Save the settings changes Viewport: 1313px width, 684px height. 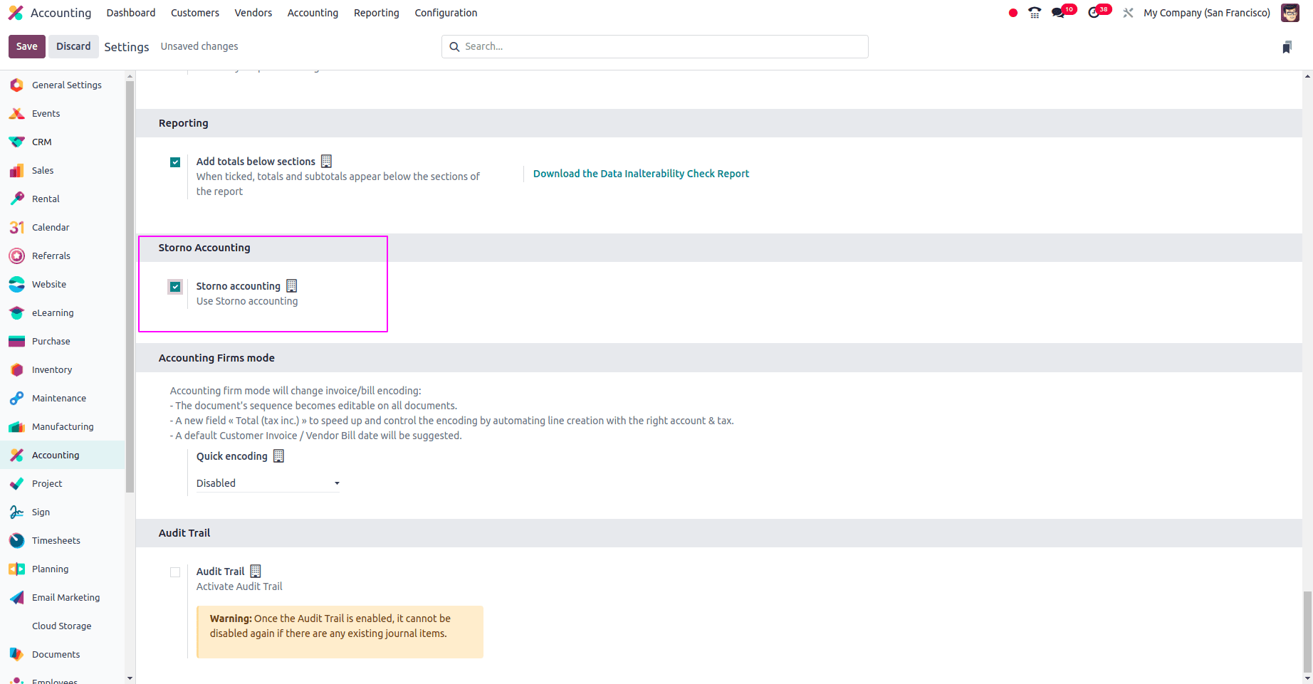pos(27,46)
